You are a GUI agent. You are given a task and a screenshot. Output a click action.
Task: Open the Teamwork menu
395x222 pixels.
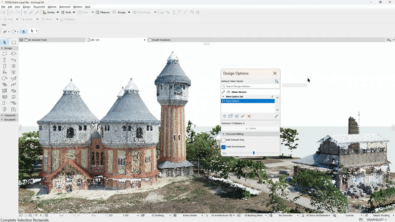click(65, 7)
